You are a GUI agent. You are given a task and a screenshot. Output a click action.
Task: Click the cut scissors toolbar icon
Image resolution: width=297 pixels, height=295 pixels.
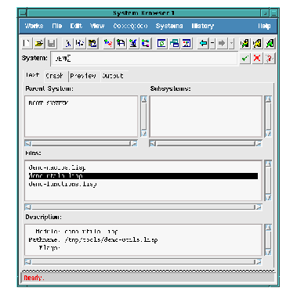point(68,43)
